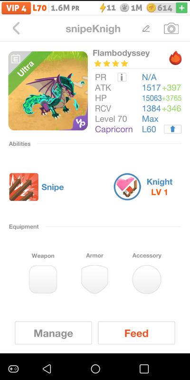Tap the clipboard icon on monster portrait

click(x=16, y=59)
